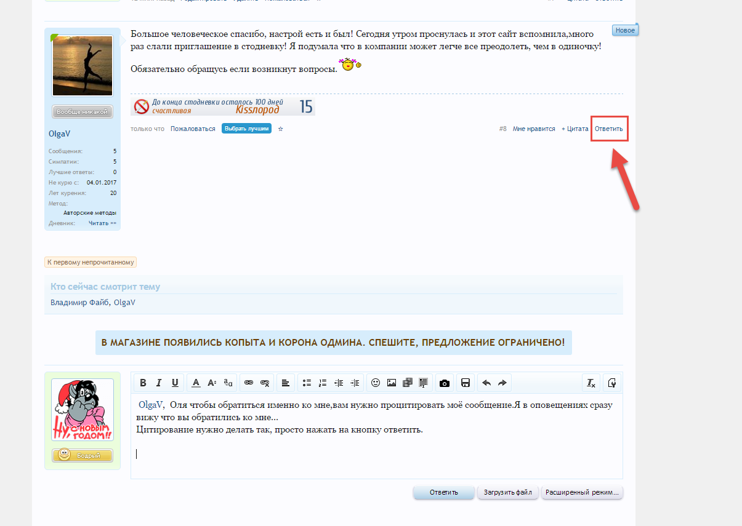Click the Загрузить файл button
Screen dimensions: 742x526
[x=508, y=492]
